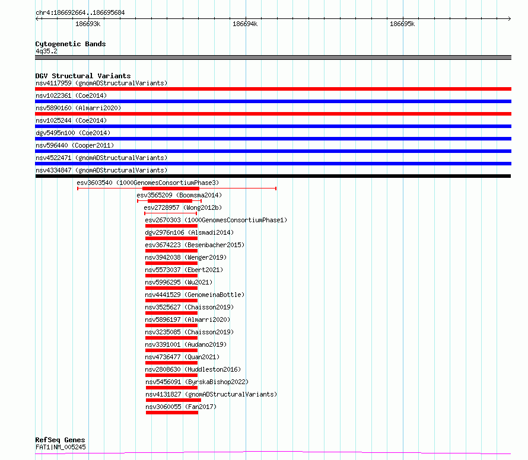Image resolution: width=528 pixels, height=460 pixels.
Task: Click variant nsv4334847 (gnomADStructuralVariants) label
Action: (101, 170)
